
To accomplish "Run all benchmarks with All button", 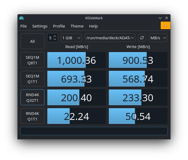I will [x=33, y=41].
